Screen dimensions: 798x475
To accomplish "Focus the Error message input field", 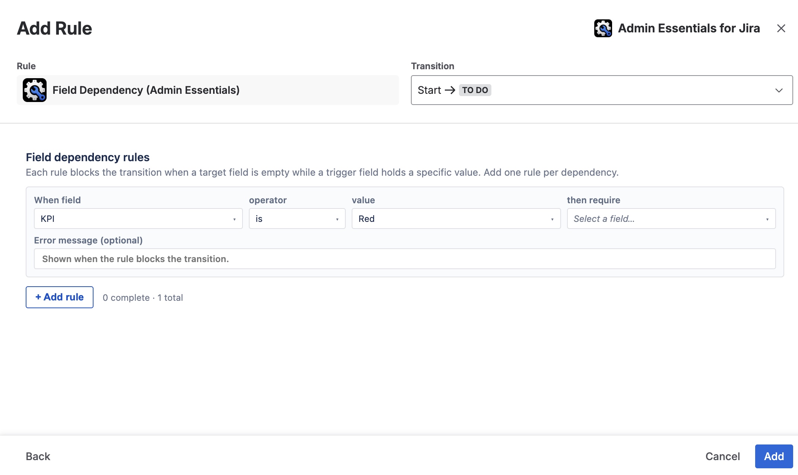I will click(x=405, y=259).
